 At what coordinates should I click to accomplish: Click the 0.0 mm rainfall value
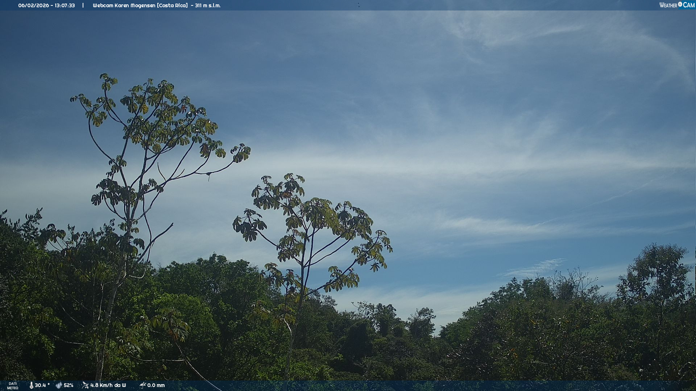pyautogui.click(x=156, y=385)
